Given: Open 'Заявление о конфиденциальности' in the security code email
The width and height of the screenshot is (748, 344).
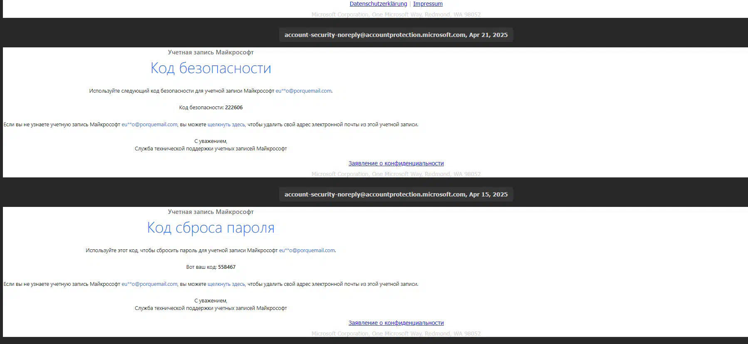Looking at the screenshot, I should (396, 163).
